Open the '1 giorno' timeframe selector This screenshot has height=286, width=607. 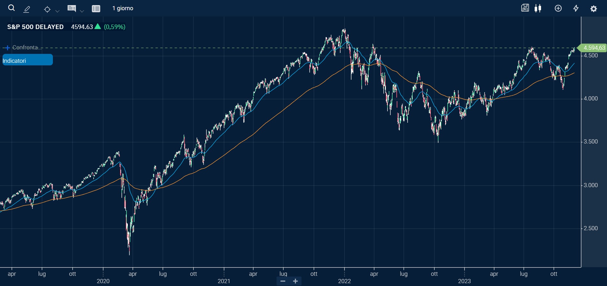pyautogui.click(x=123, y=8)
